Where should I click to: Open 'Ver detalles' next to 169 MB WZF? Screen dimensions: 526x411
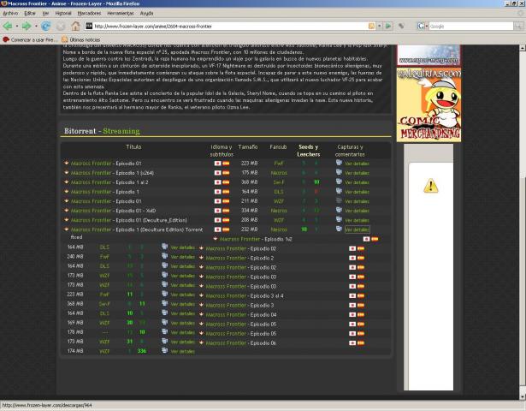[183, 323]
